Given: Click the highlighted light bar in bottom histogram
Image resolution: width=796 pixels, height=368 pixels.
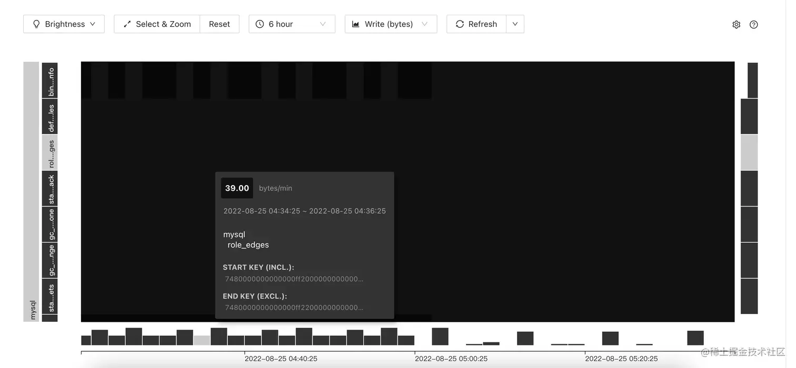Looking at the screenshot, I should pos(202,340).
